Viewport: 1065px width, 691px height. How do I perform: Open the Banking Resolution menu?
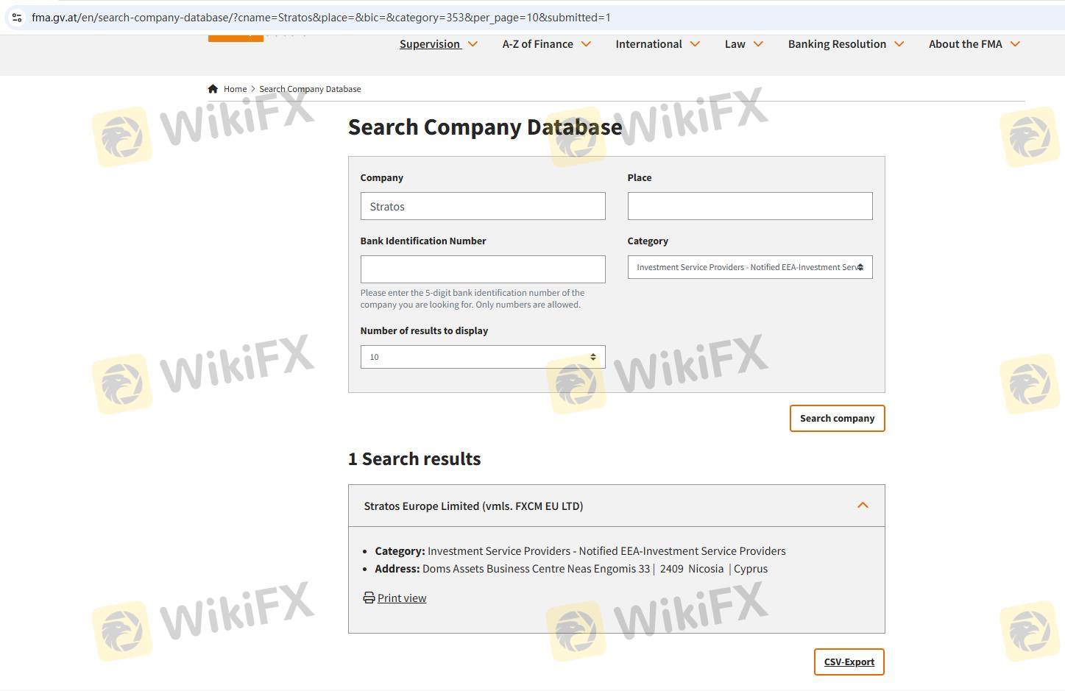point(837,44)
